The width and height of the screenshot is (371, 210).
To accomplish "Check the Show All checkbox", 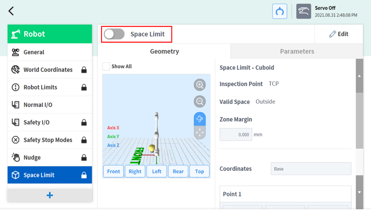I will [x=106, y=66].
